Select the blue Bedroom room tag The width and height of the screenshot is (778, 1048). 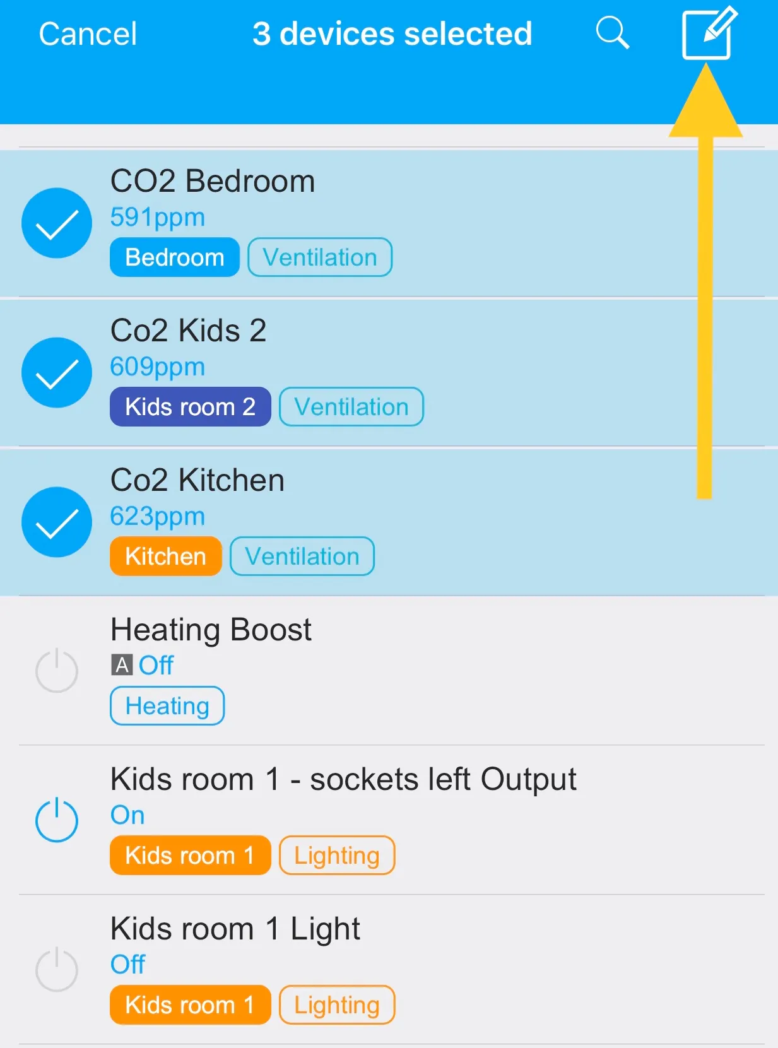pos(175,257)
